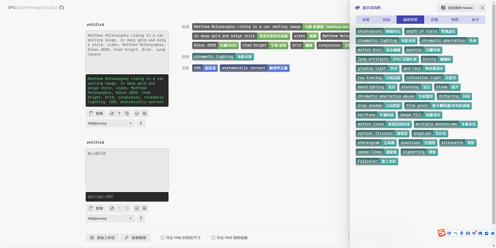
Task: Click the copy button in second workspace
Action: point(96,208)
